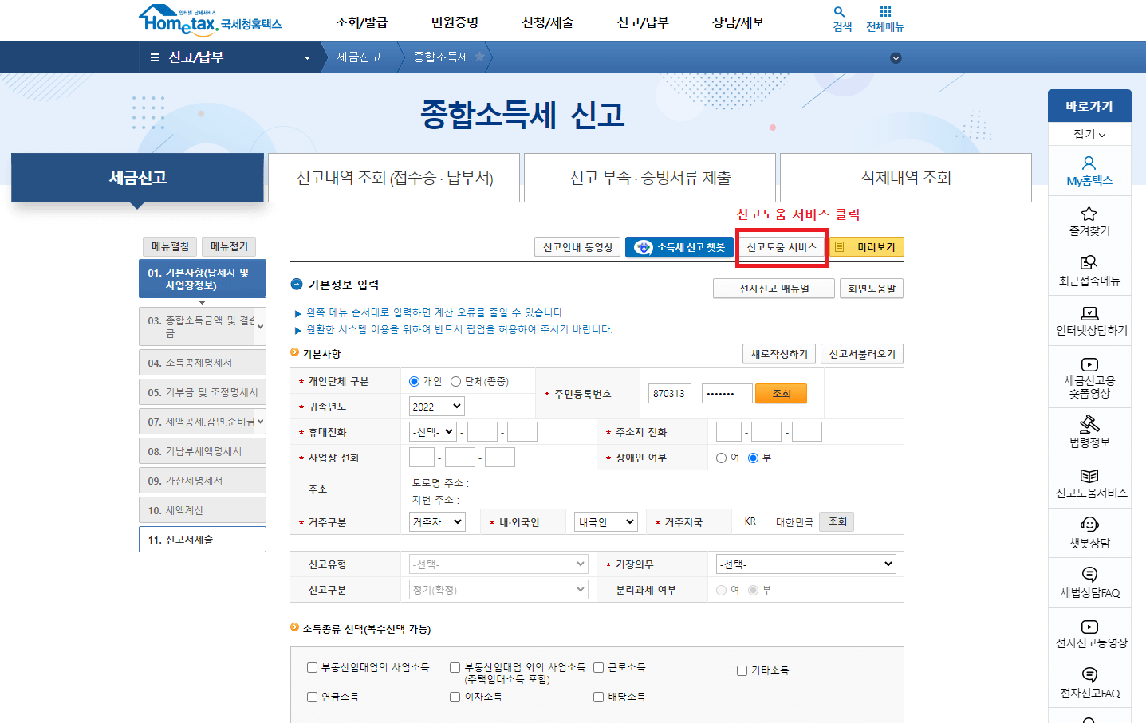Check 이자소득 checkbox
The image size is (1146, 723).
455,697
